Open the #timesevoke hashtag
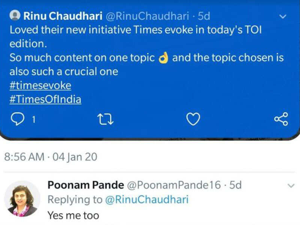The image size is (300, 225). [40, 85]
